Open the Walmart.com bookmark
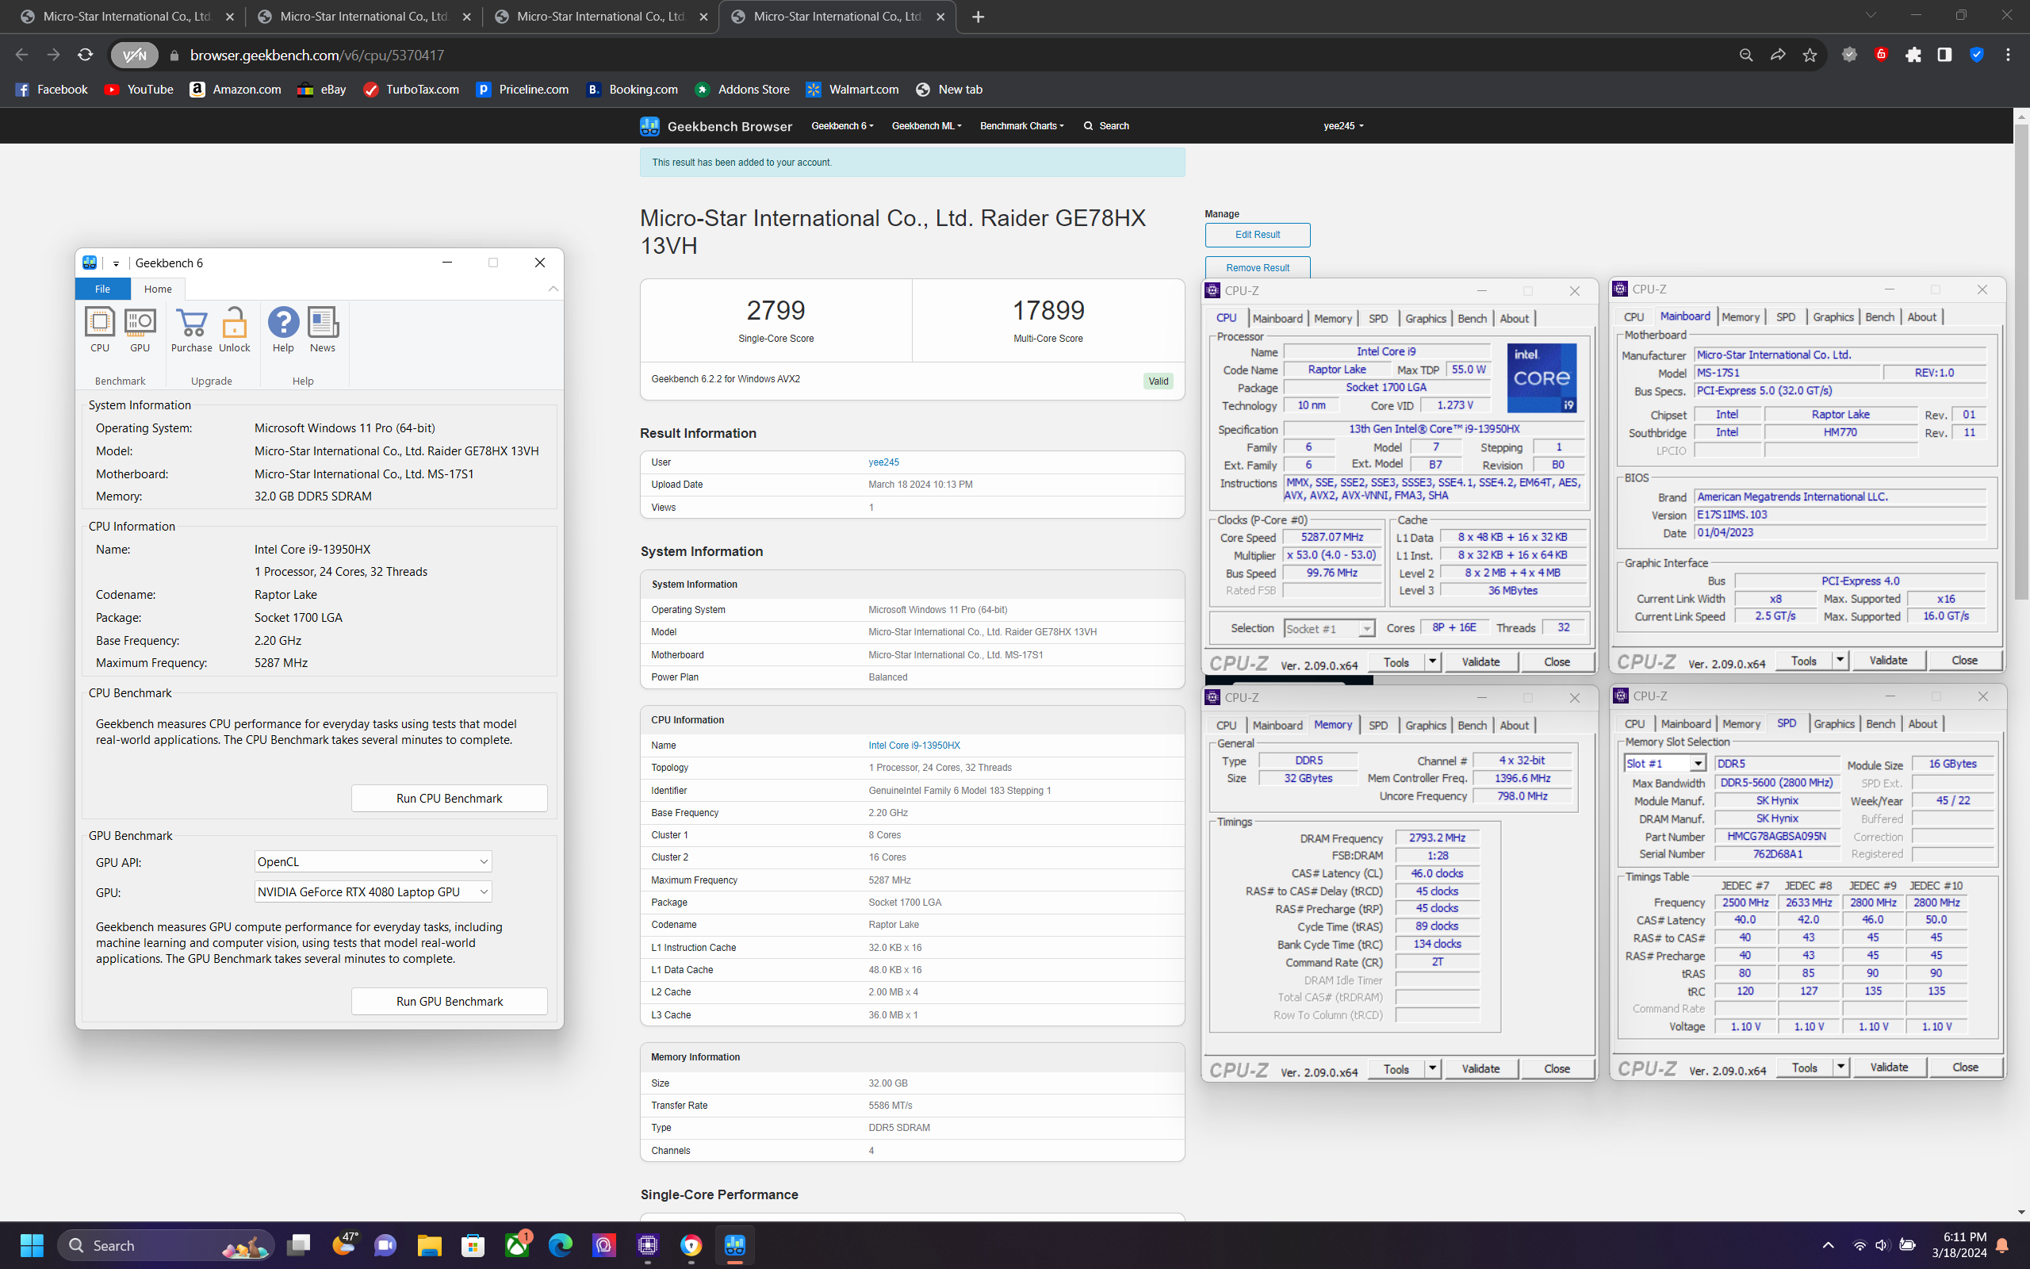Image resolution: width=2030 pixels, height=1269 pixels. [x=852, y=90]
